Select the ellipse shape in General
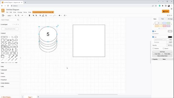Viewport: 174px width, 98px height. [16, 37]
